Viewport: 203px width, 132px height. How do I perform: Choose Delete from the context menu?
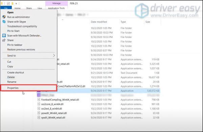(11, 77)
